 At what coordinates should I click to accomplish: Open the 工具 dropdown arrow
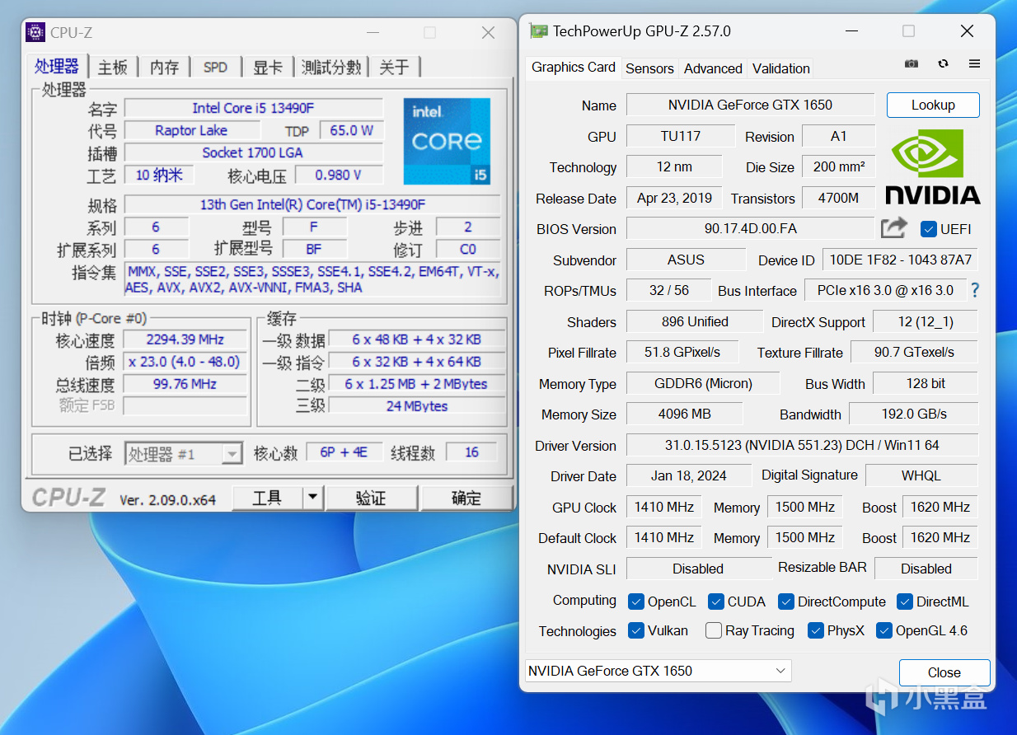coord(312,497)
